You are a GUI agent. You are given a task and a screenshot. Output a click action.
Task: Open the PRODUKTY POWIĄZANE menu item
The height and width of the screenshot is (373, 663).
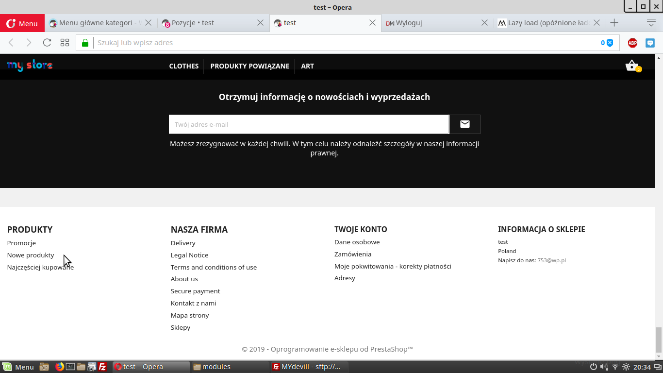tap(250, 66)
